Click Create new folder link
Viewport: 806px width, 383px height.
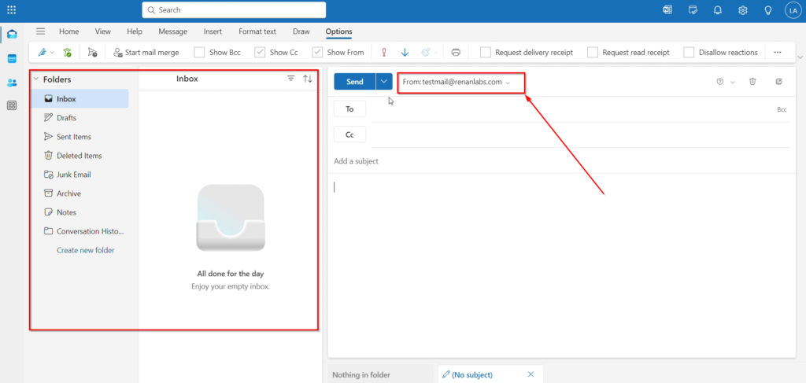pyautogui.click(x=86, y=250)
